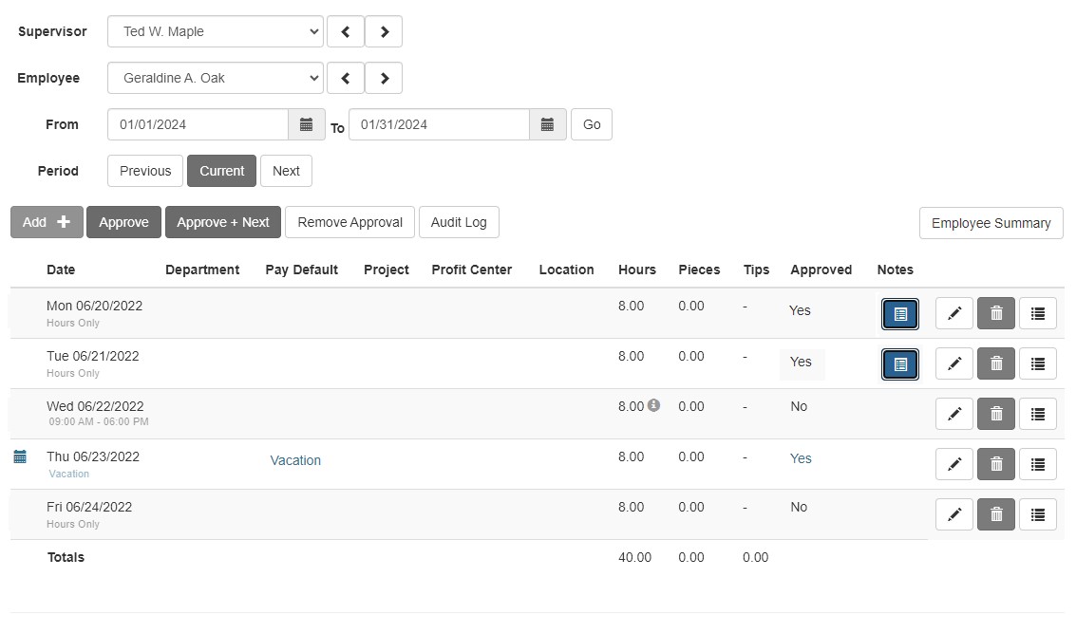Click the Vacation pay default link

[295, 460]
